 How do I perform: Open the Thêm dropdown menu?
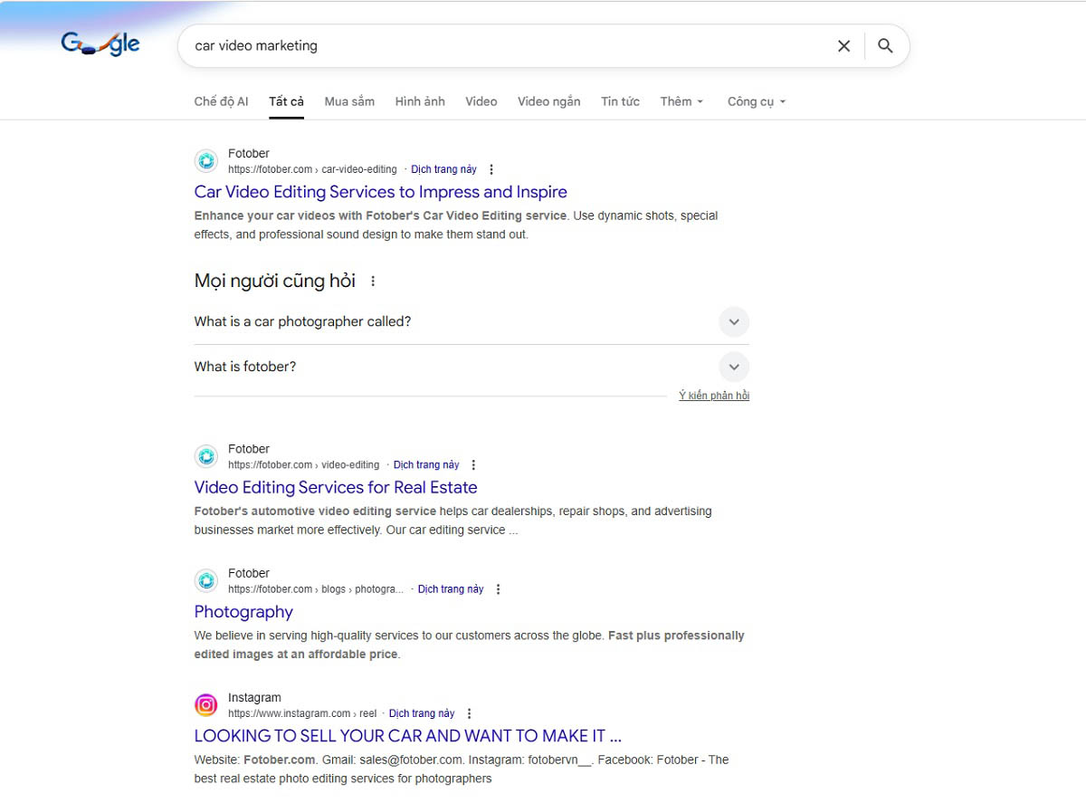point(681,101)
